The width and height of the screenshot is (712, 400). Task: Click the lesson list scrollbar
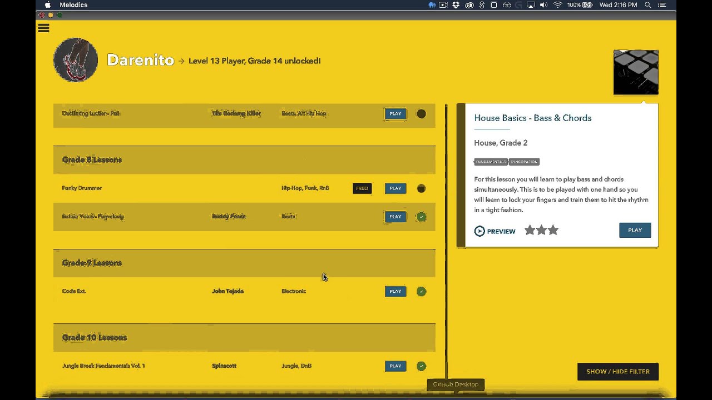click(446, 242)
